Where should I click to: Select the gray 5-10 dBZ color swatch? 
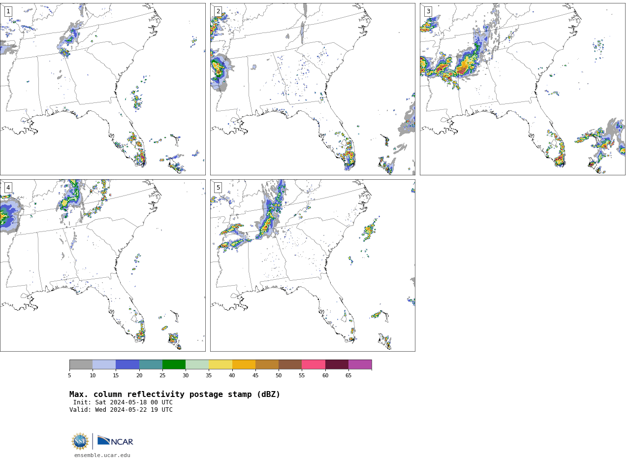(81, 364)
